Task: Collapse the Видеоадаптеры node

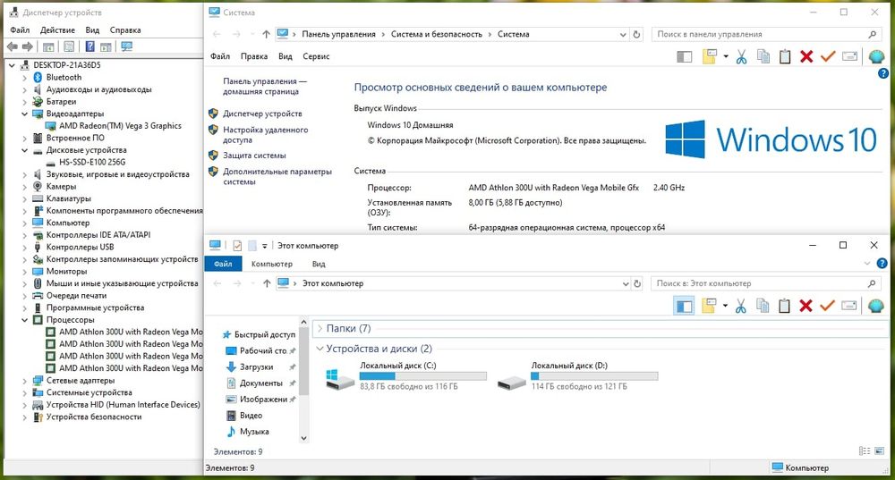Action: tap(24, 114)
